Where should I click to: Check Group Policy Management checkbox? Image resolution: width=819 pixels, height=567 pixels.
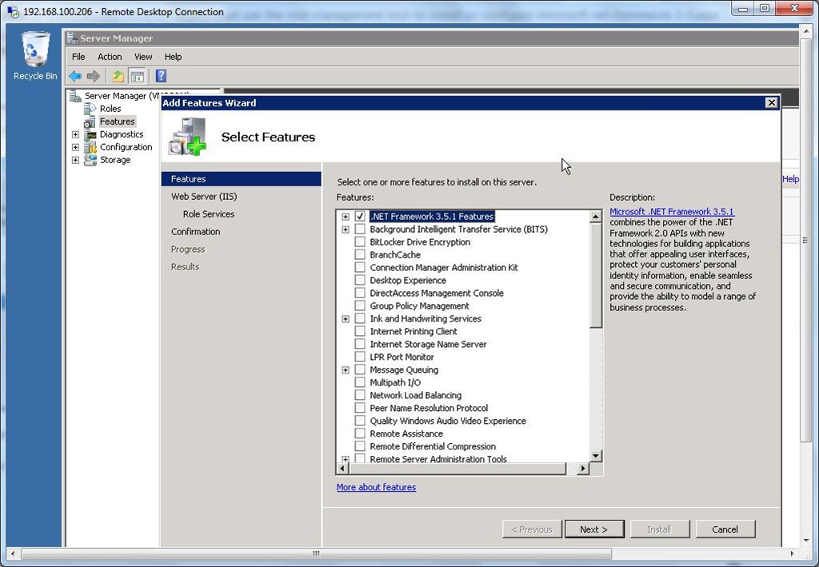coord(360,306)
